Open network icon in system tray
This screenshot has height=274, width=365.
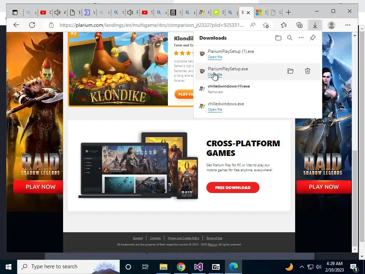(310, 267)
